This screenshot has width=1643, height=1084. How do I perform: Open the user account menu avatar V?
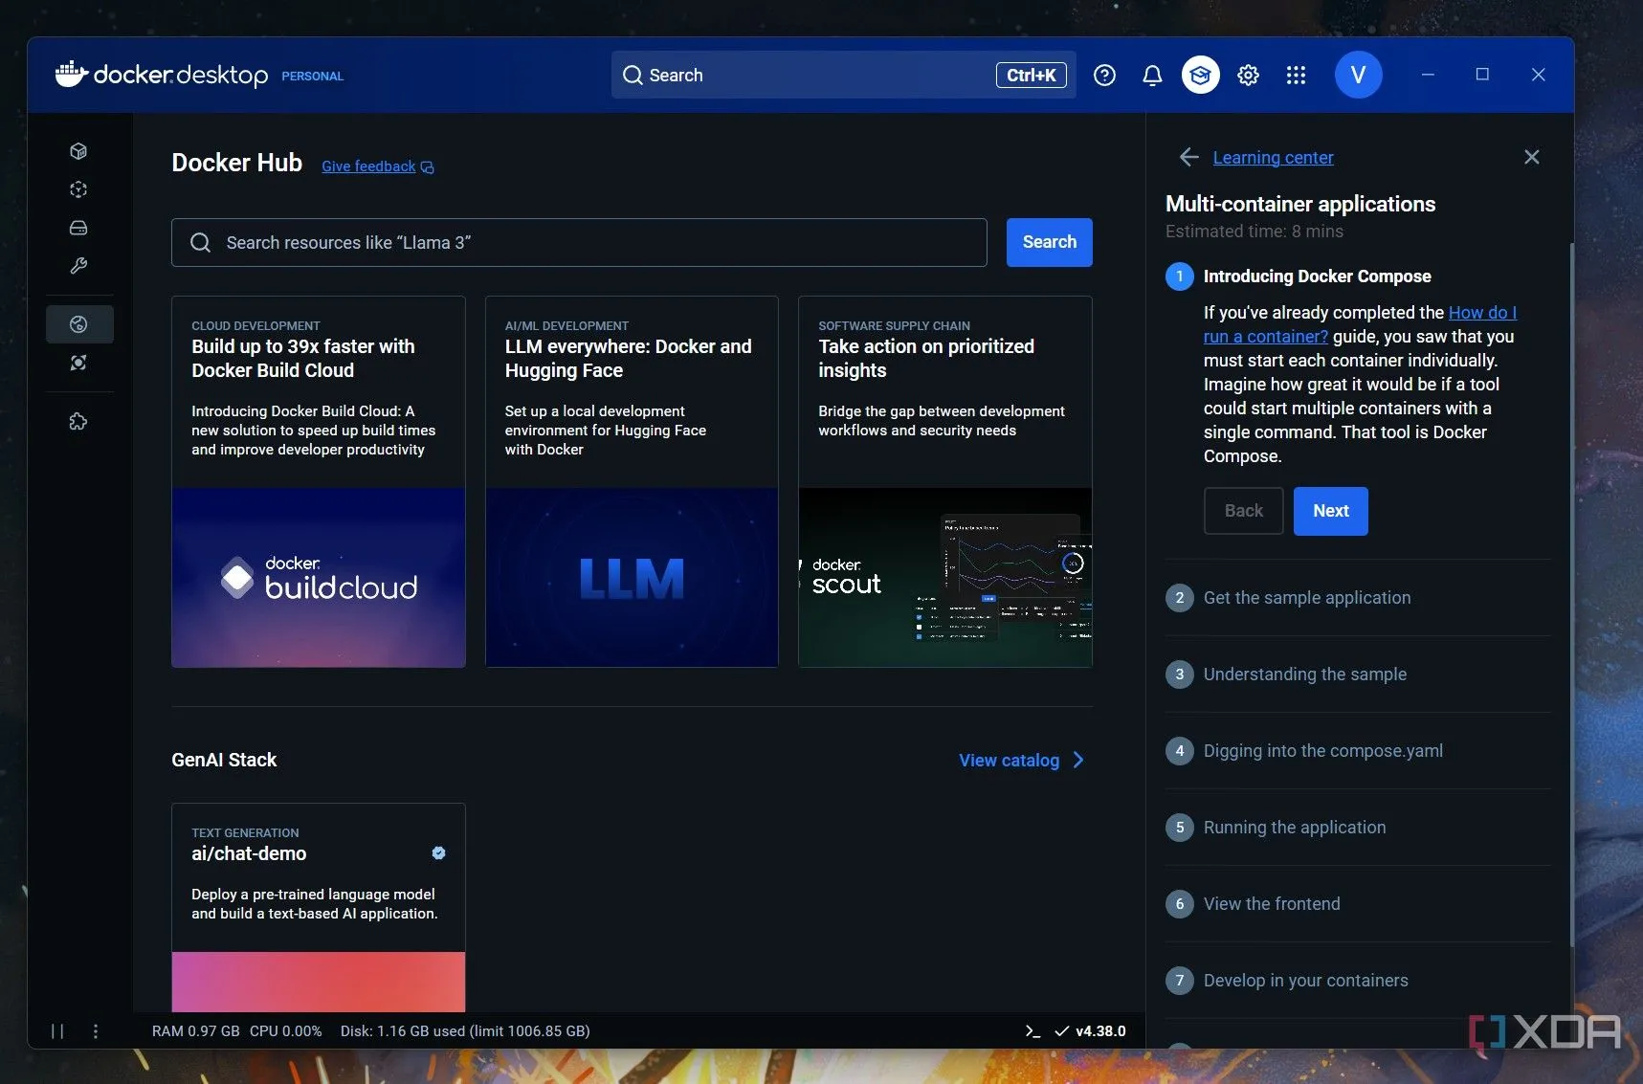click(1357, 75)
